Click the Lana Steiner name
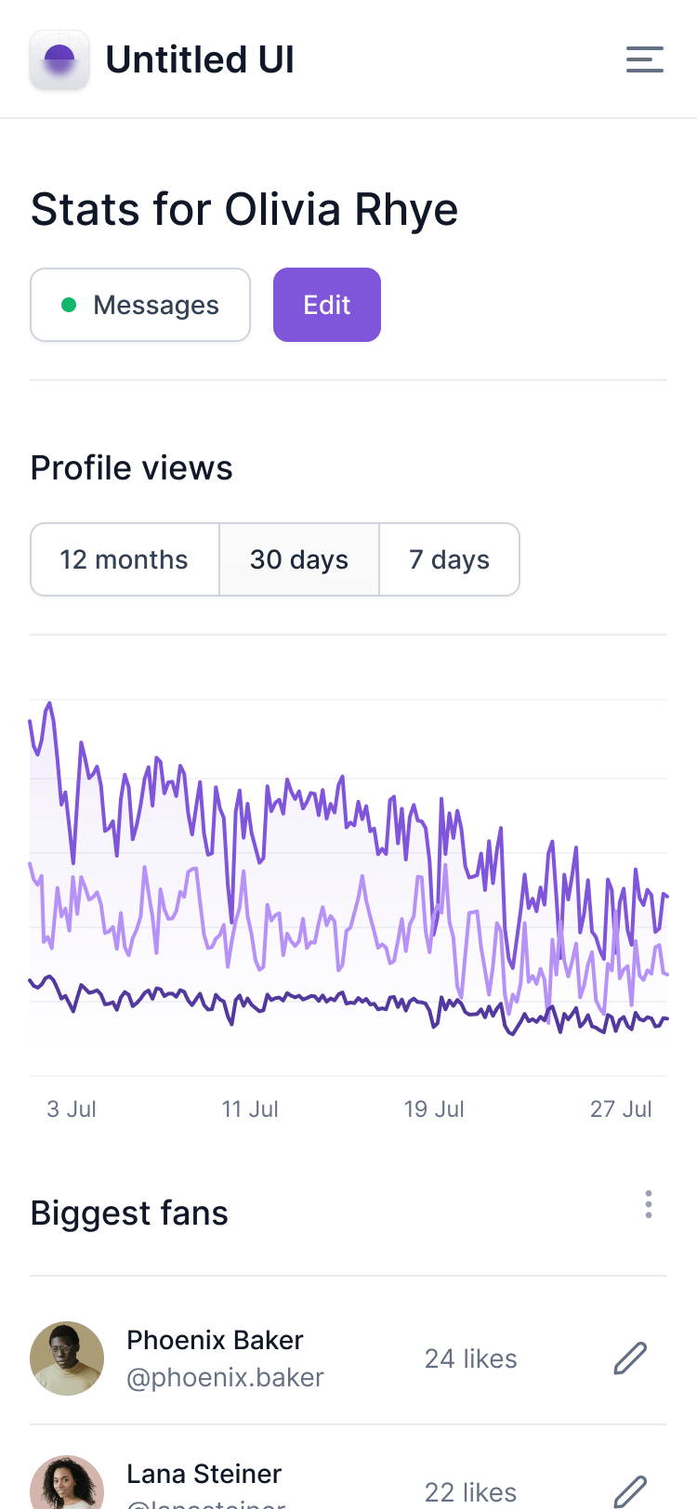The height and width of the screenshot is (1509, 697). [204, 1474]
